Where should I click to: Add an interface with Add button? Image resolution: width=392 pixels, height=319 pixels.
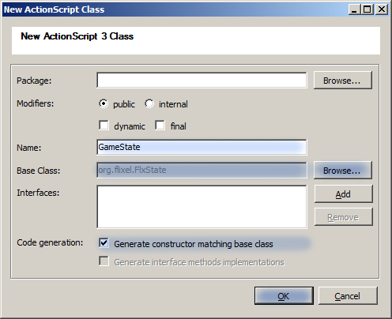[x=343, y=194]
